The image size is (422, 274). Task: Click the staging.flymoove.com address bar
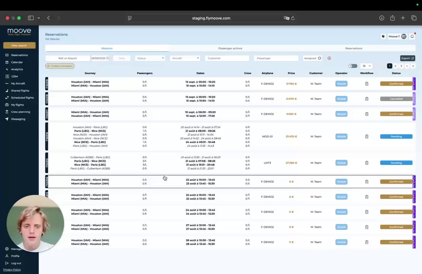pos(211,18)
